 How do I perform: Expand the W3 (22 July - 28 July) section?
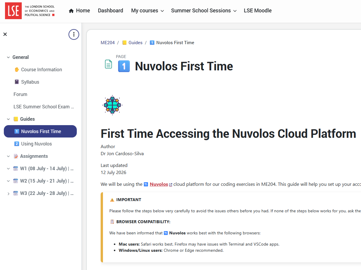click(x=8, y=193)
